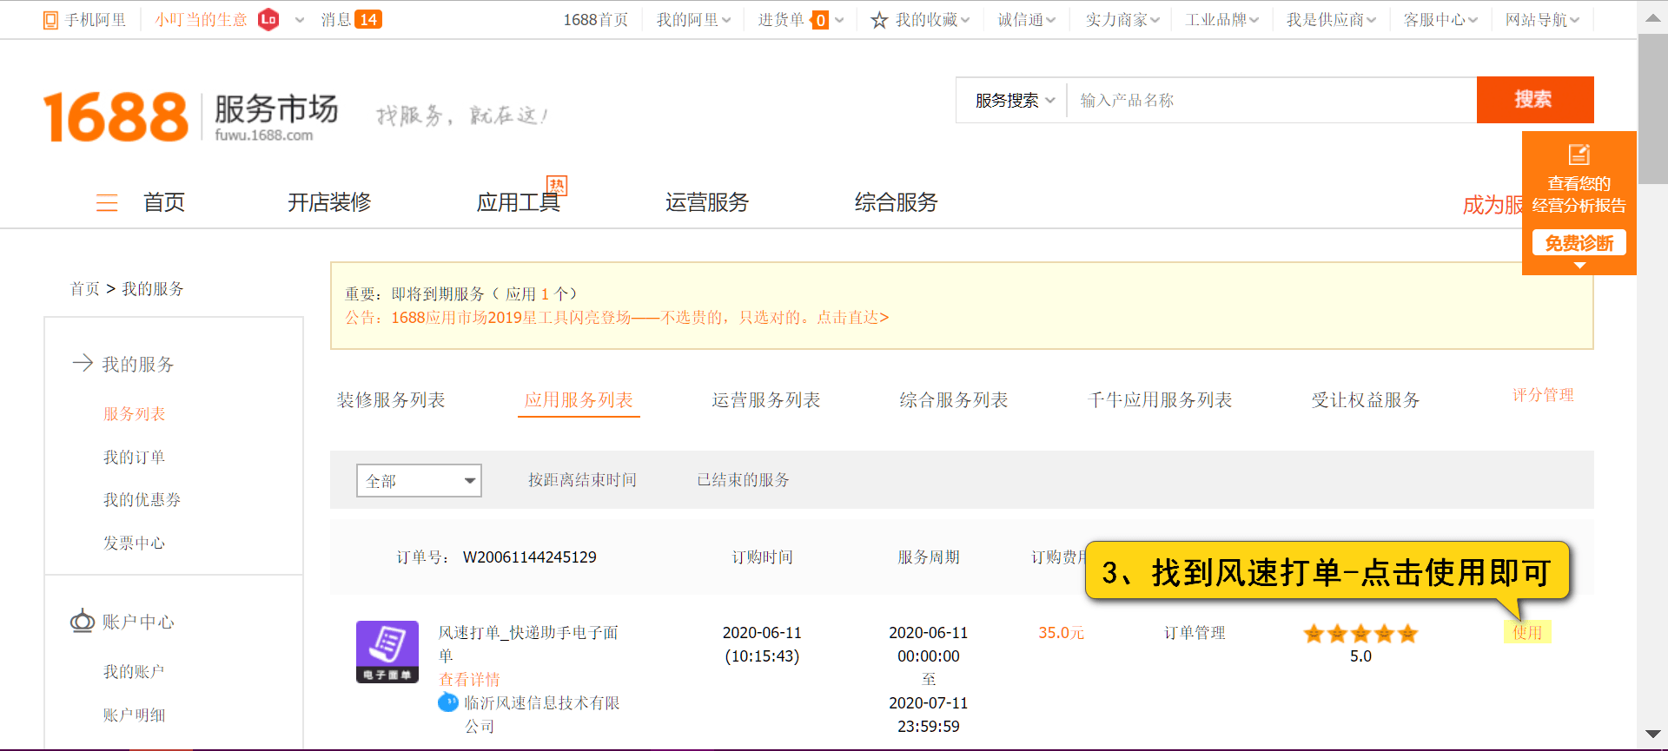Open the 全部 filter combo box

click(419, 480)
